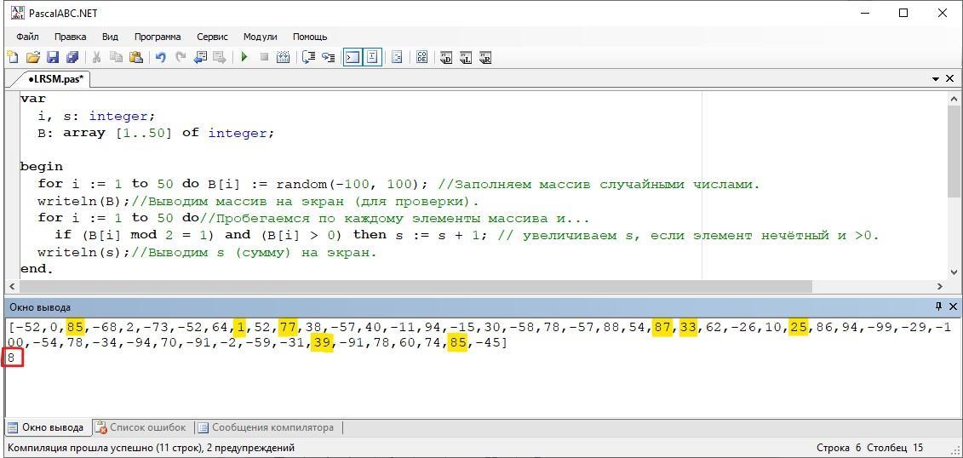Viewport: 963px width, 458px height.
Task: Click the editor vertical scrollbar down arrow
Action: (954, 272)
